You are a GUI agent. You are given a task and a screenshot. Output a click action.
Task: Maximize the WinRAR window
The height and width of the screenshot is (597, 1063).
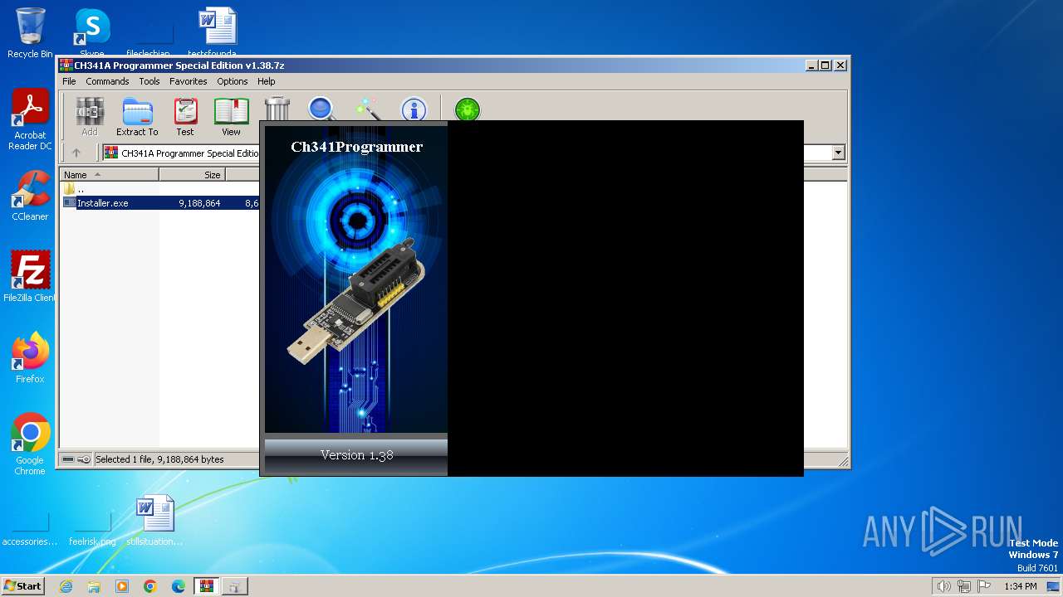point(825,66)
